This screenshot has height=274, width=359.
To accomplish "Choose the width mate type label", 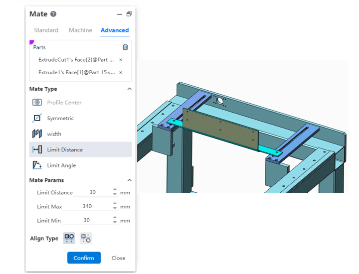I will point(54,134).
